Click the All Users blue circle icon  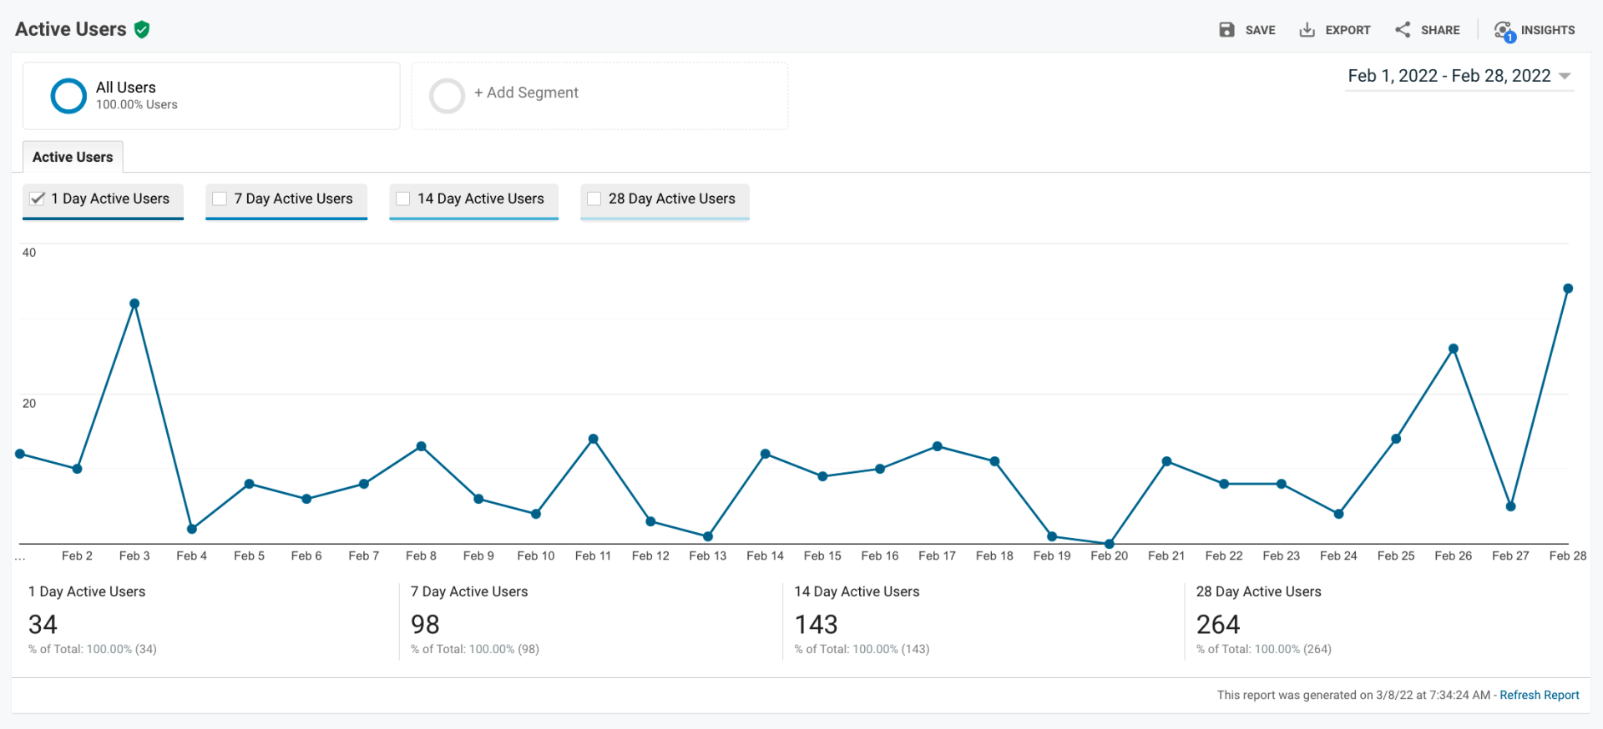(x=68, y=96)
